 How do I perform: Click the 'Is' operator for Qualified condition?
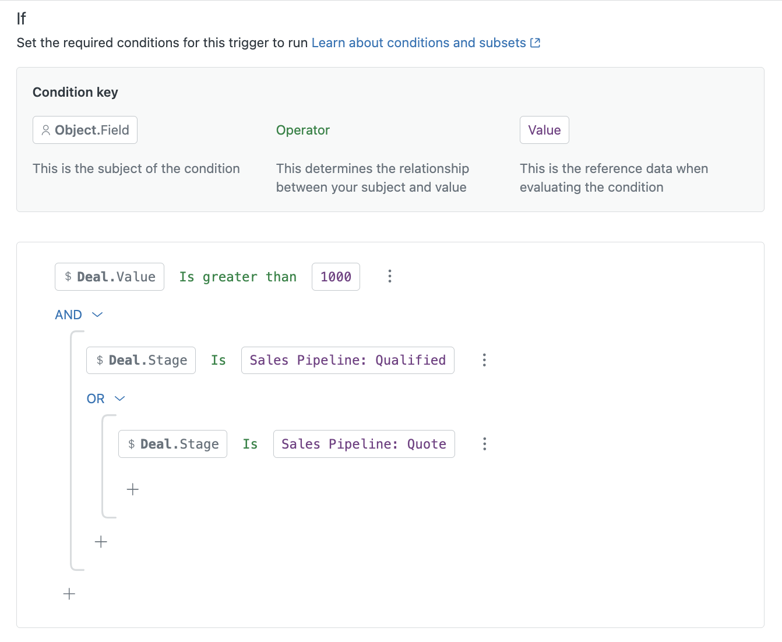(x=219, y=360)
